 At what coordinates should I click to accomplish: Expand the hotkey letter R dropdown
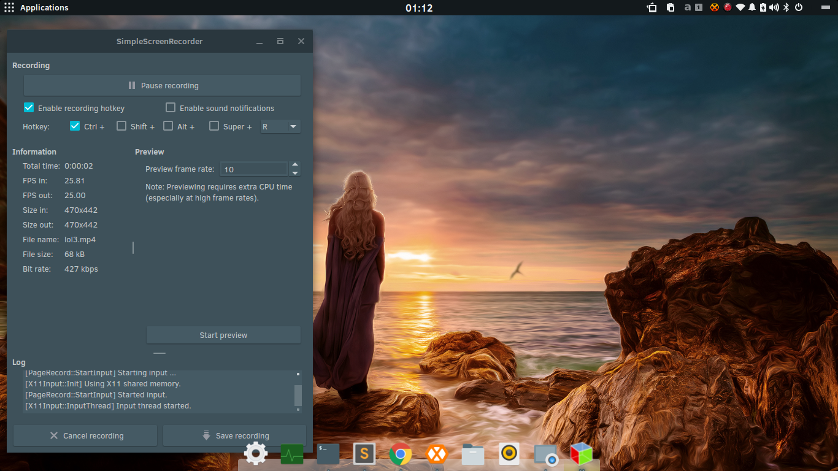point(280,126)
